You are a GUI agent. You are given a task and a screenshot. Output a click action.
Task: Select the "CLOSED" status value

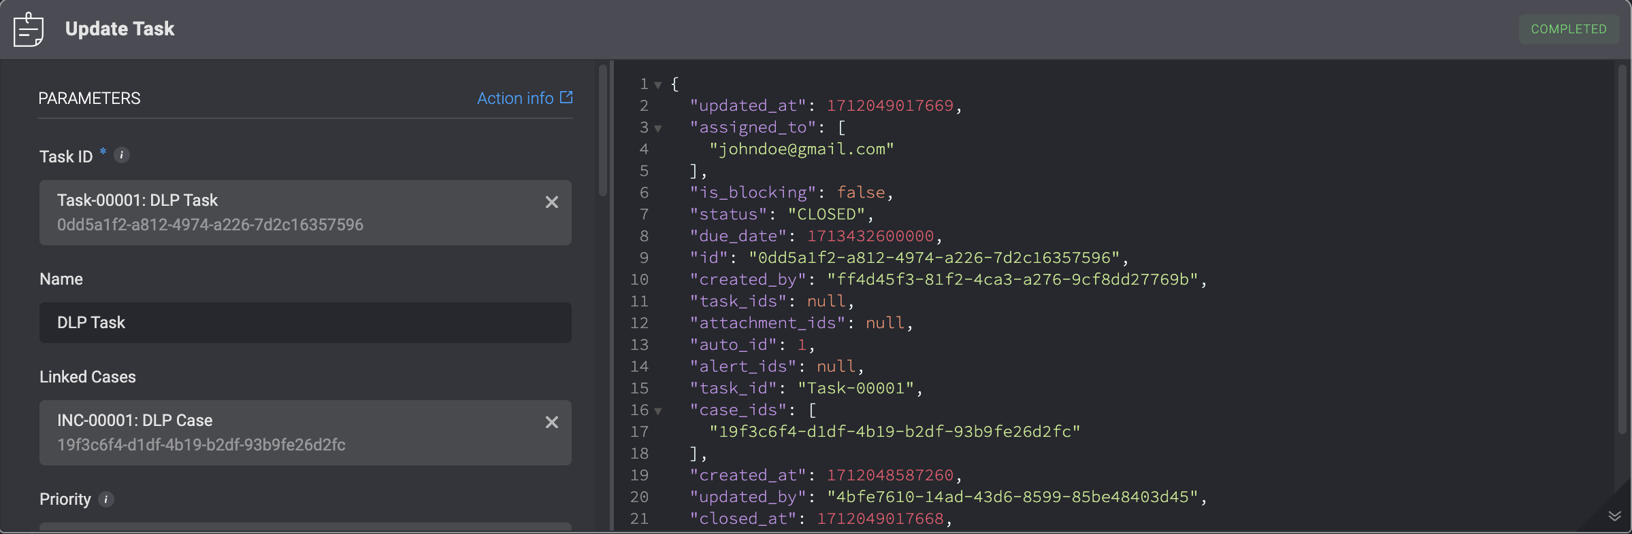coord(826,214)
